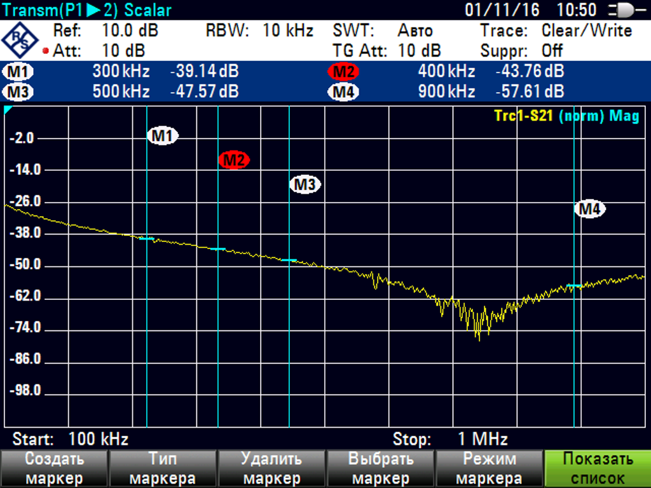
Task: Select the Start 100 kHz frequency field
Action: point(71,439)
